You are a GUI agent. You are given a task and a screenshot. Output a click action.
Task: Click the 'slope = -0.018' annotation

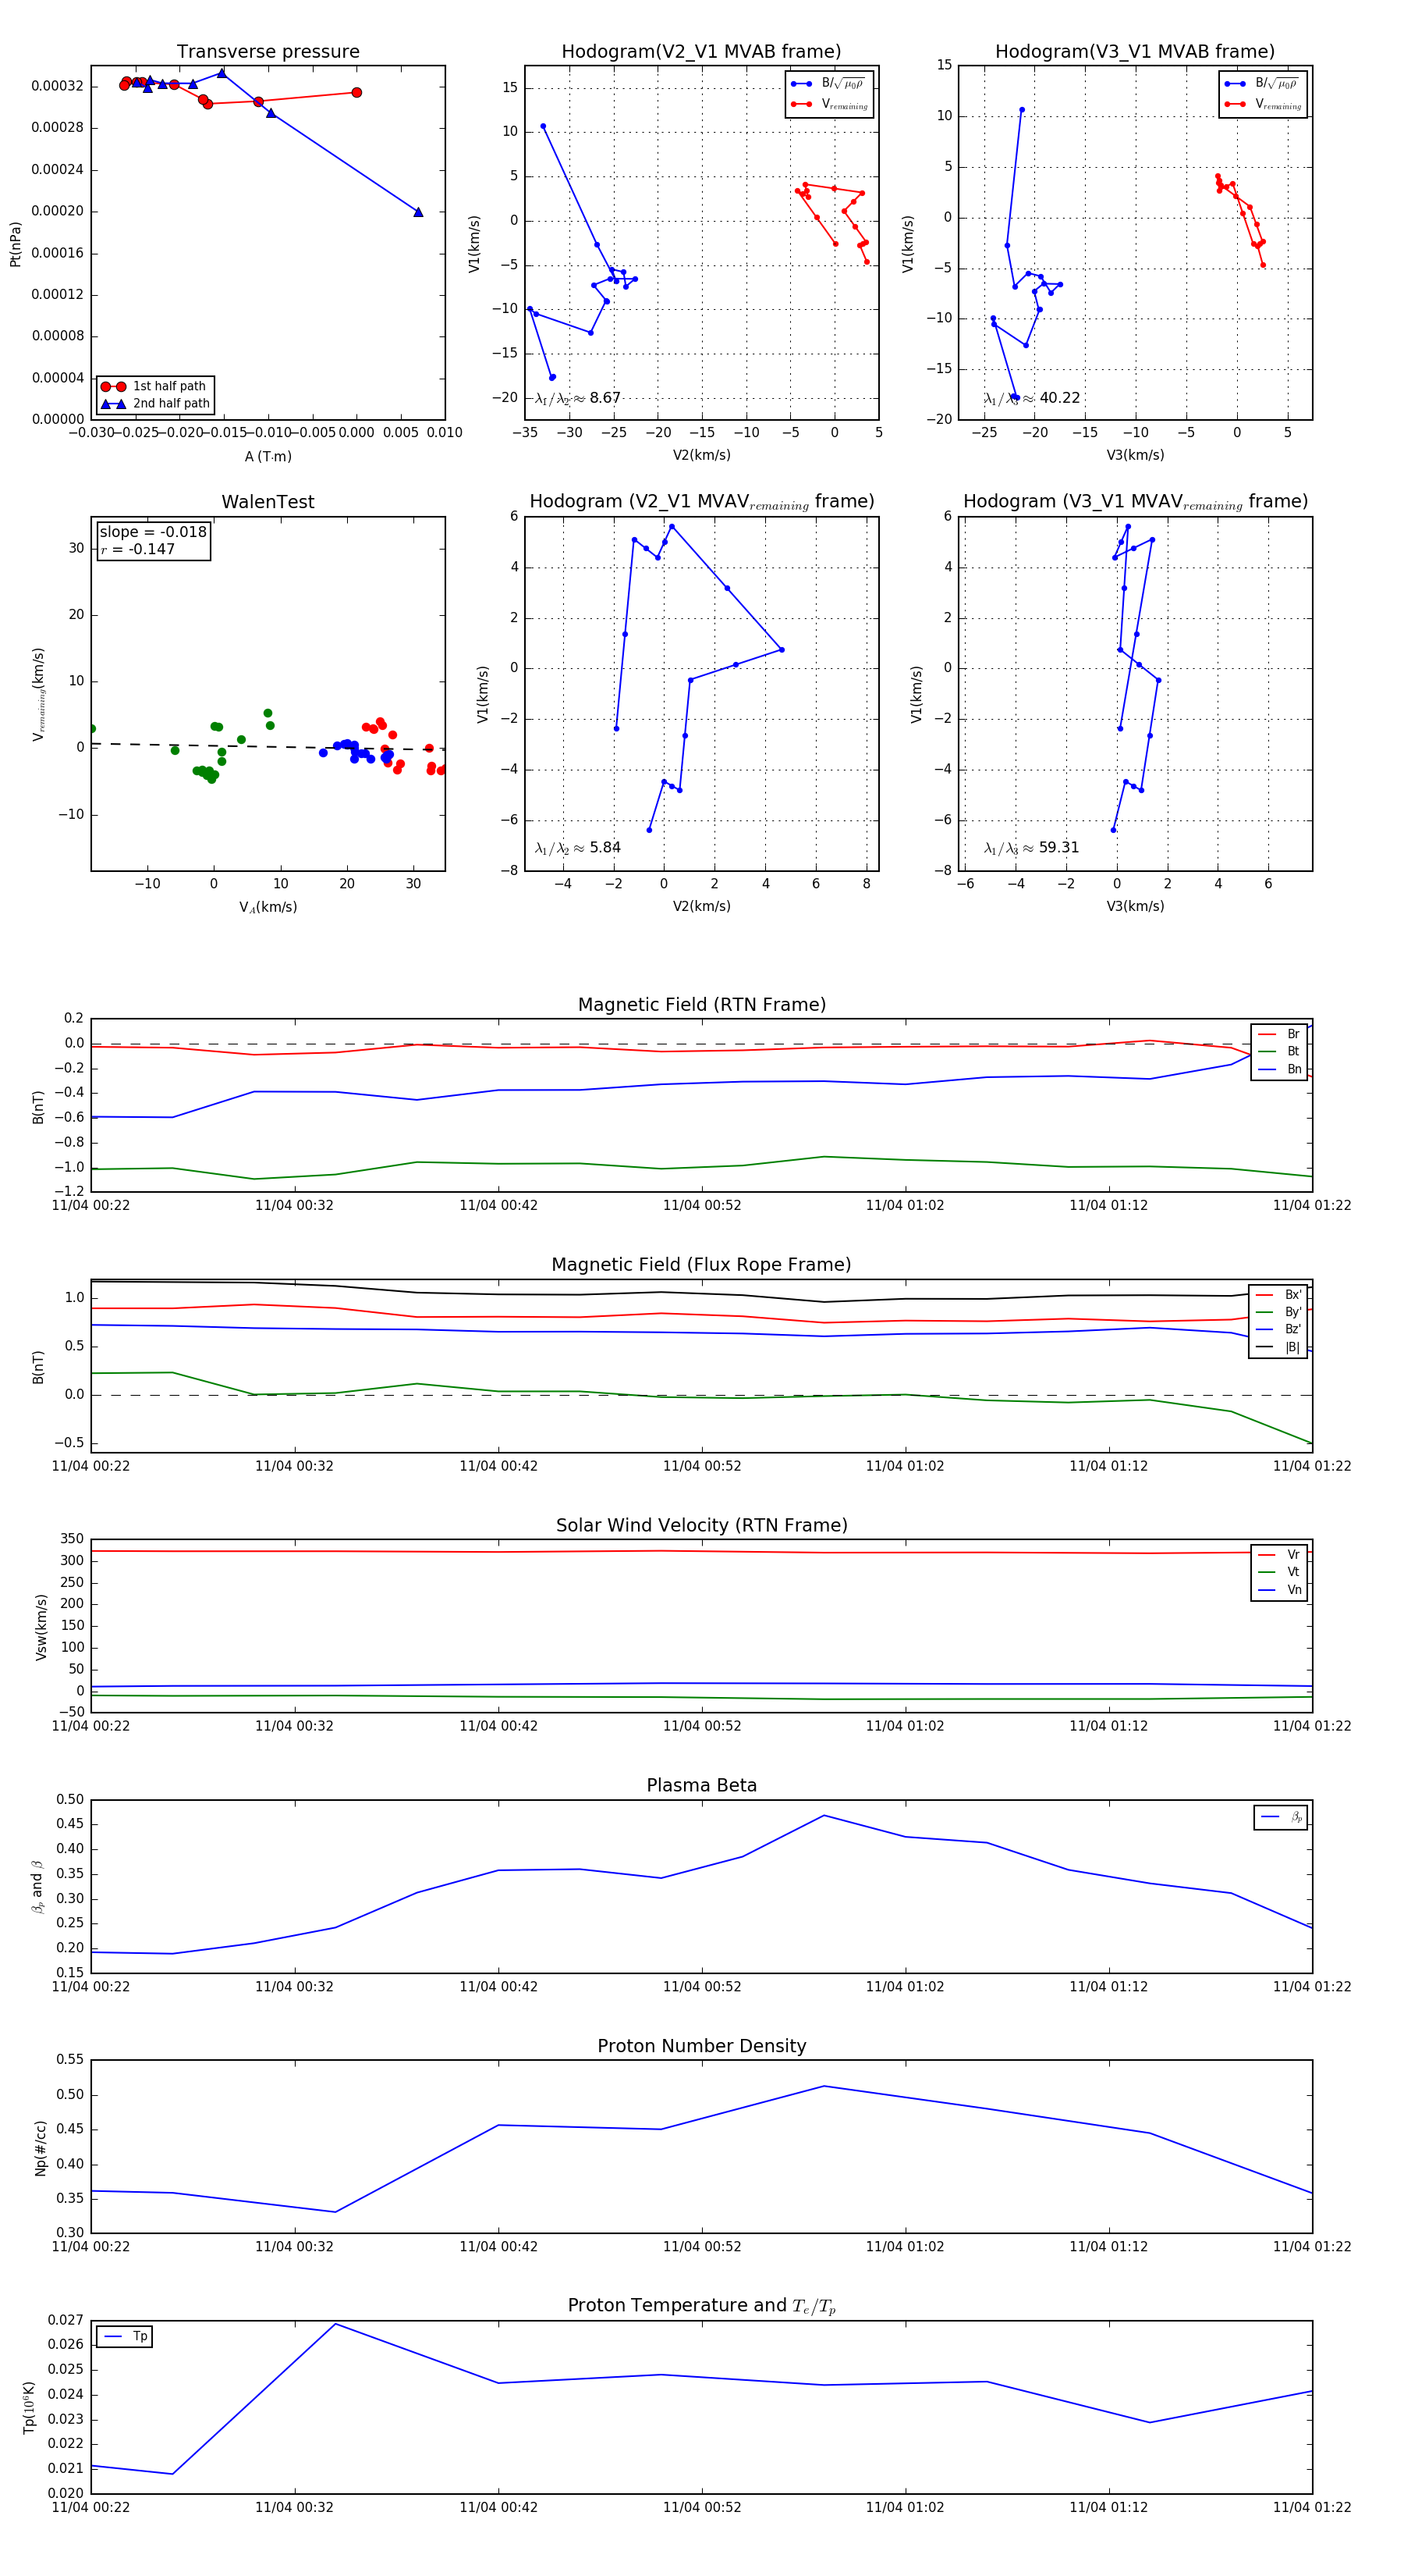click(153, 532)
